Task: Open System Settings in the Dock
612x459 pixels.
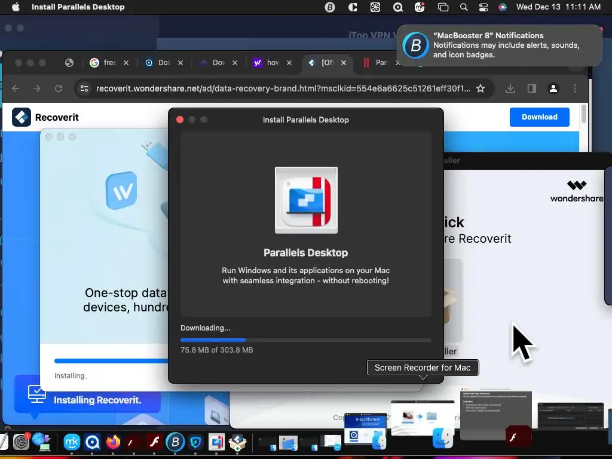Action: (x=22, y=442)
